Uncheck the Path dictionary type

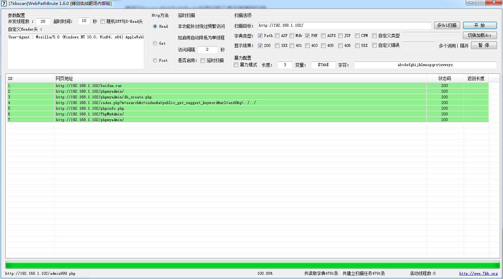260,35
